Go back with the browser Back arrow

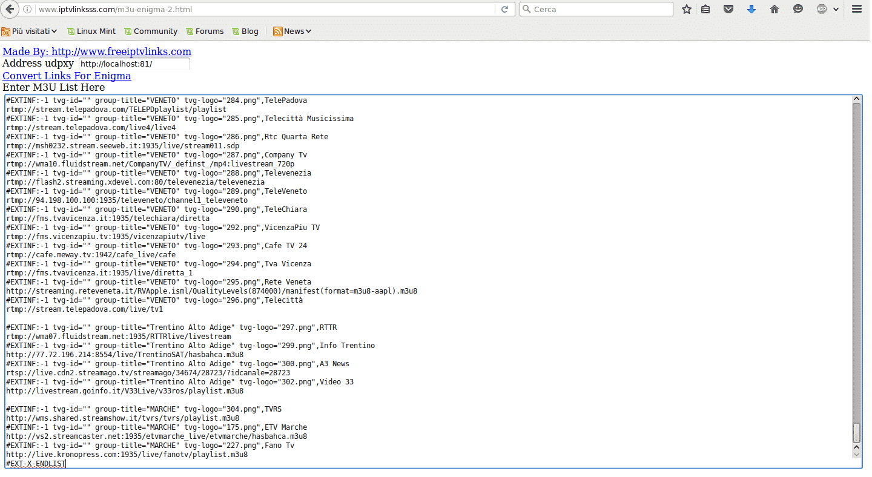coord(10,9)
